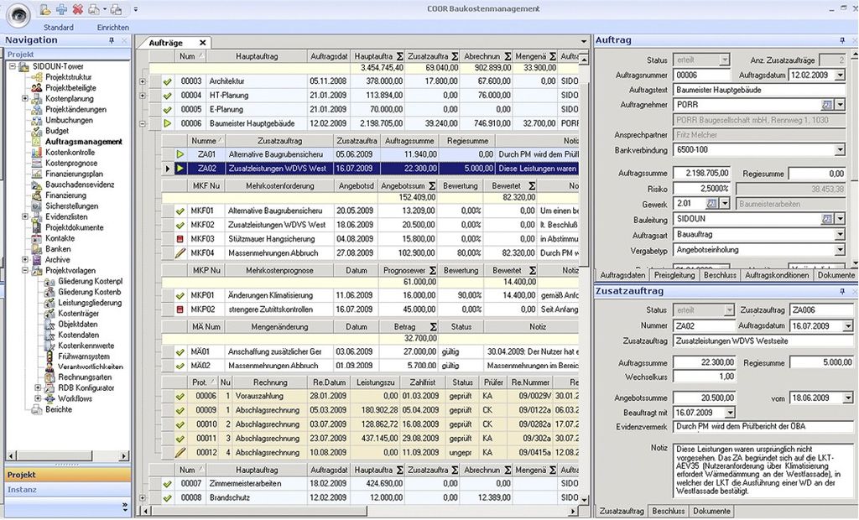Click the order grid horizontal scrollbar
This screenshot has height=520, width=859.
[359, 511]
